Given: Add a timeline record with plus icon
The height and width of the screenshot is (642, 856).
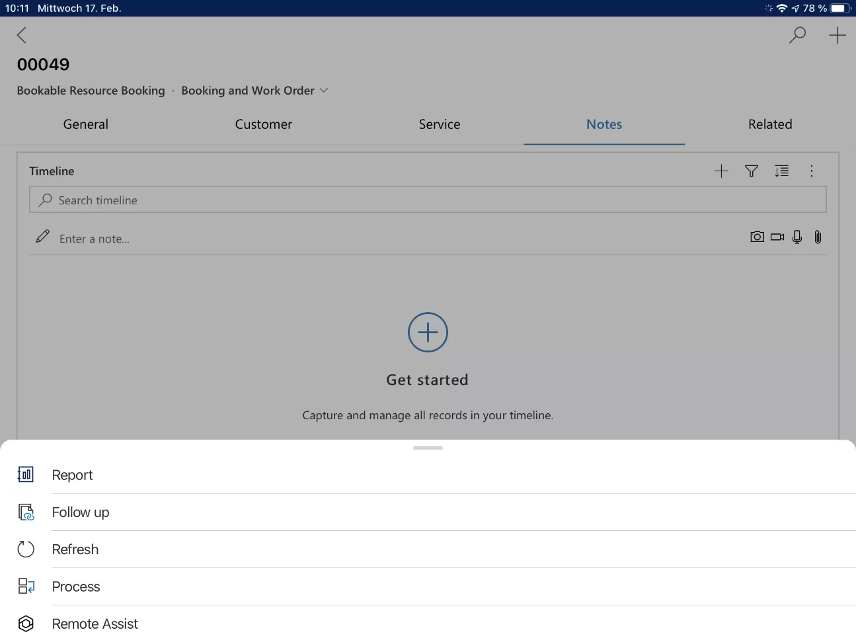Looking at the screenshot, I should click(x=721, y=171).
